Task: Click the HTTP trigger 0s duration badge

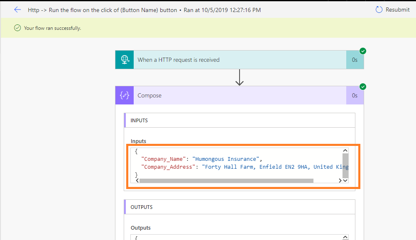Action: tap(355, 60)
